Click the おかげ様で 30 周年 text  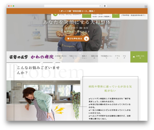[x=77, y=28]
